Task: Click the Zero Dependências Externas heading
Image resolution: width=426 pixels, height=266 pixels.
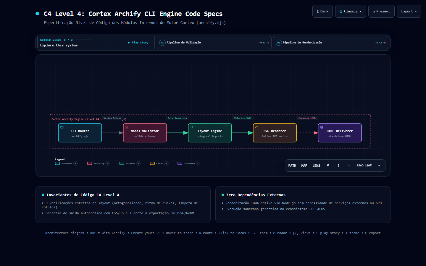Action: coord(256,195)
